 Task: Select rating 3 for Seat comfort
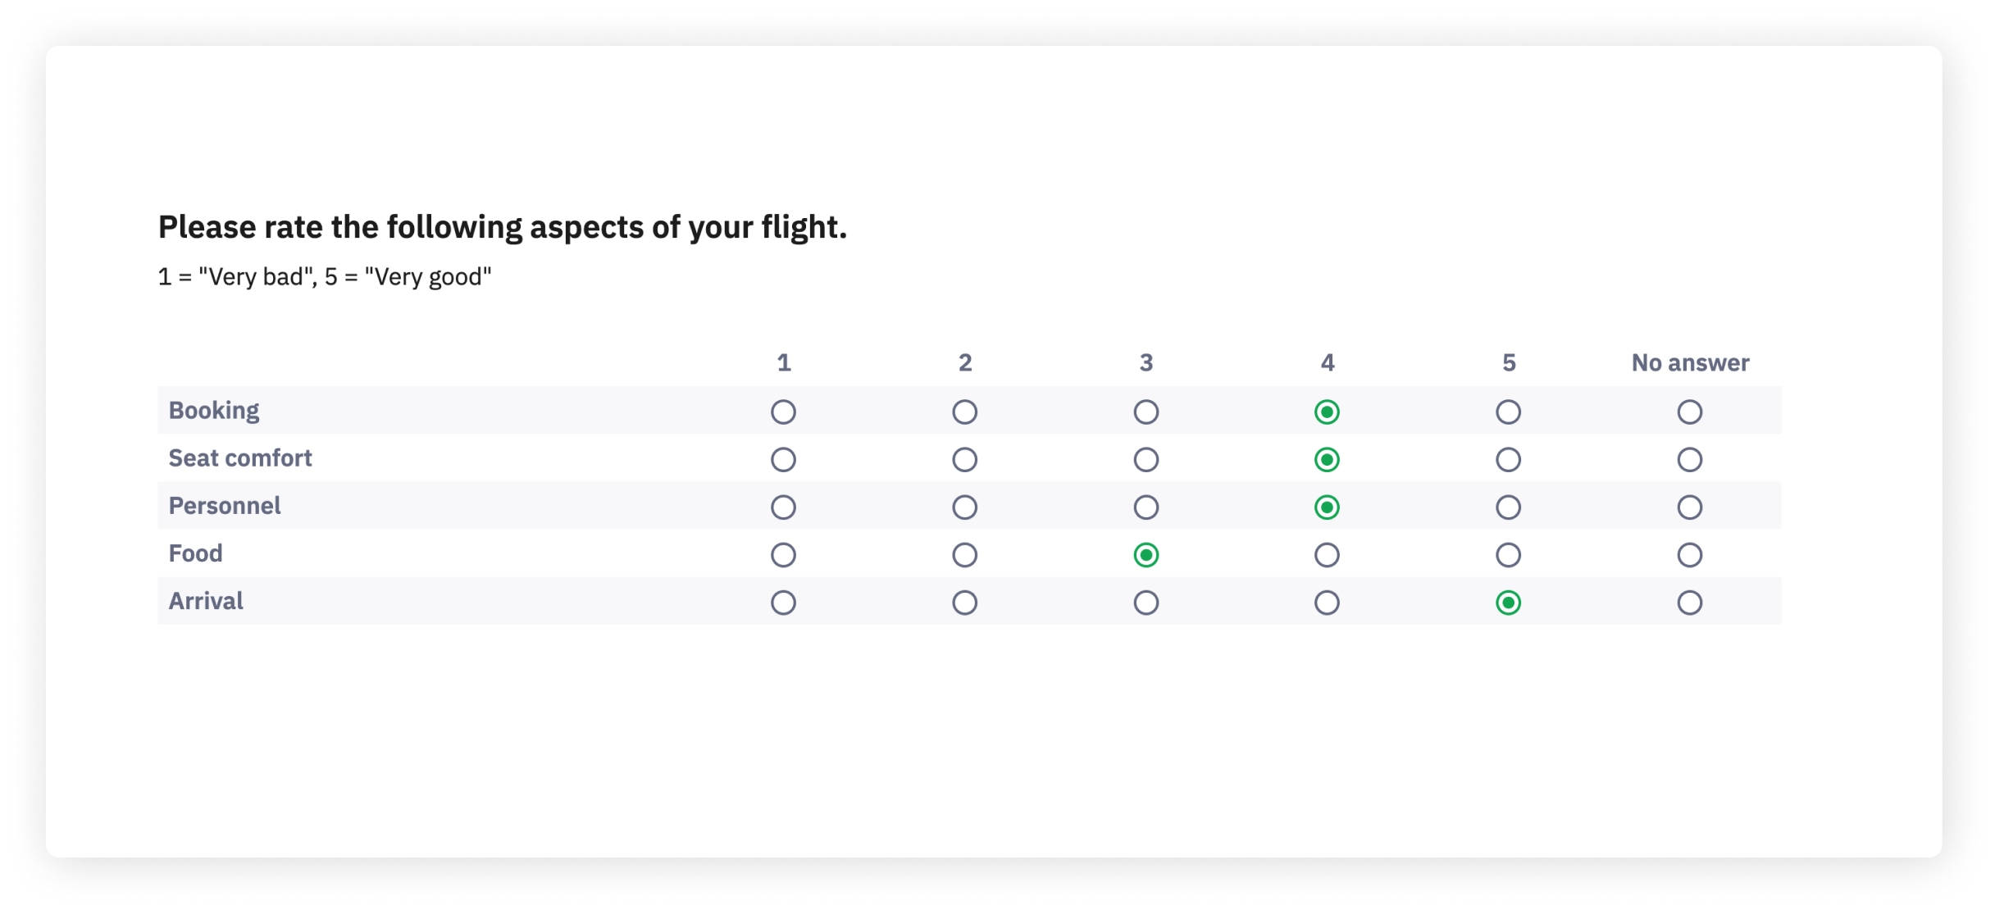(1146, 458)
